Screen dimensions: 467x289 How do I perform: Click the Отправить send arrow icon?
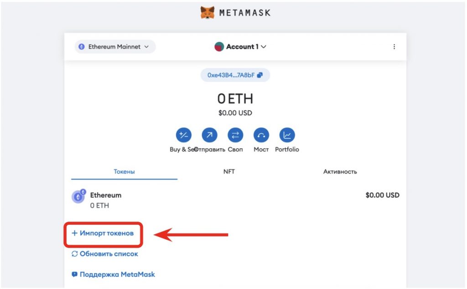point(209,135)
